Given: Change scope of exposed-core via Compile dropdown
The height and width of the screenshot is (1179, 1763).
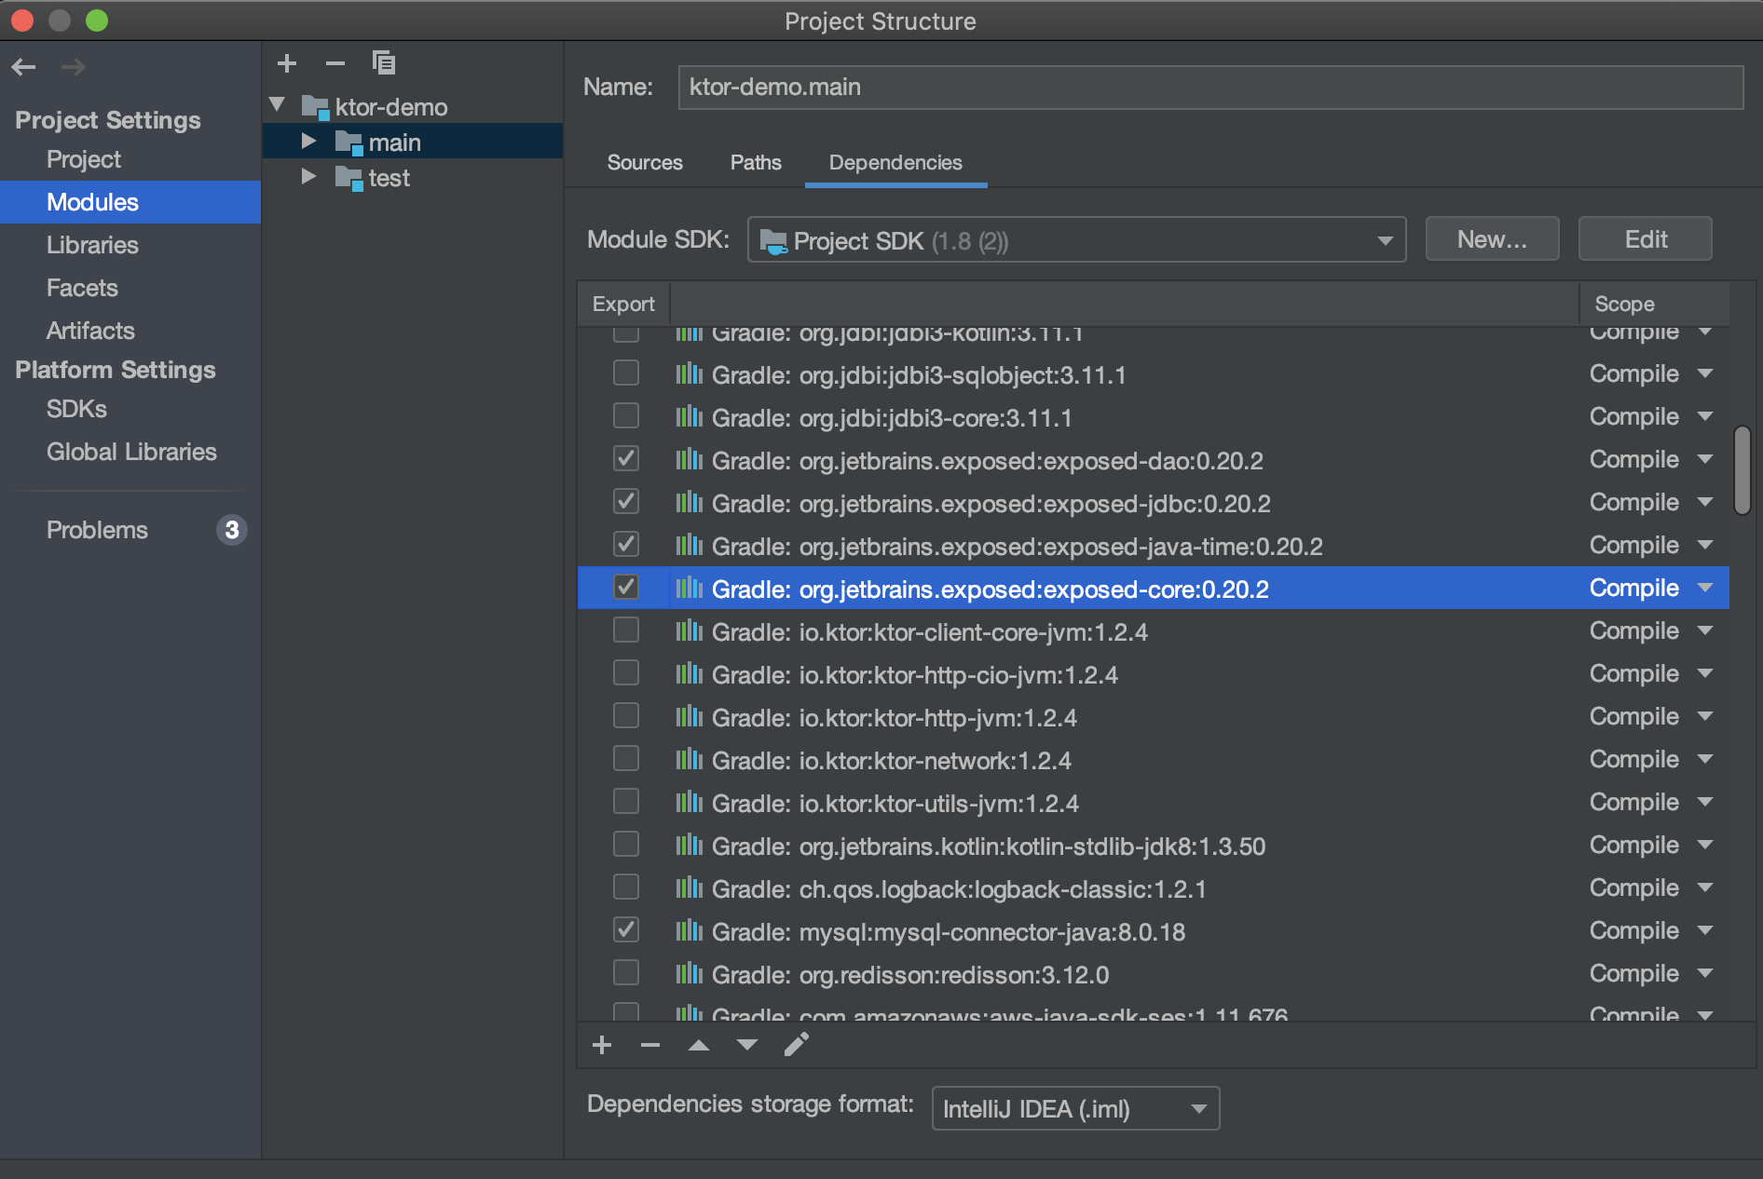Looking at the screenshot, I should pos(1705,588).
